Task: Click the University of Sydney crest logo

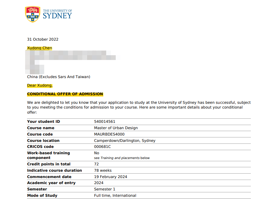Action: (33, 14)
